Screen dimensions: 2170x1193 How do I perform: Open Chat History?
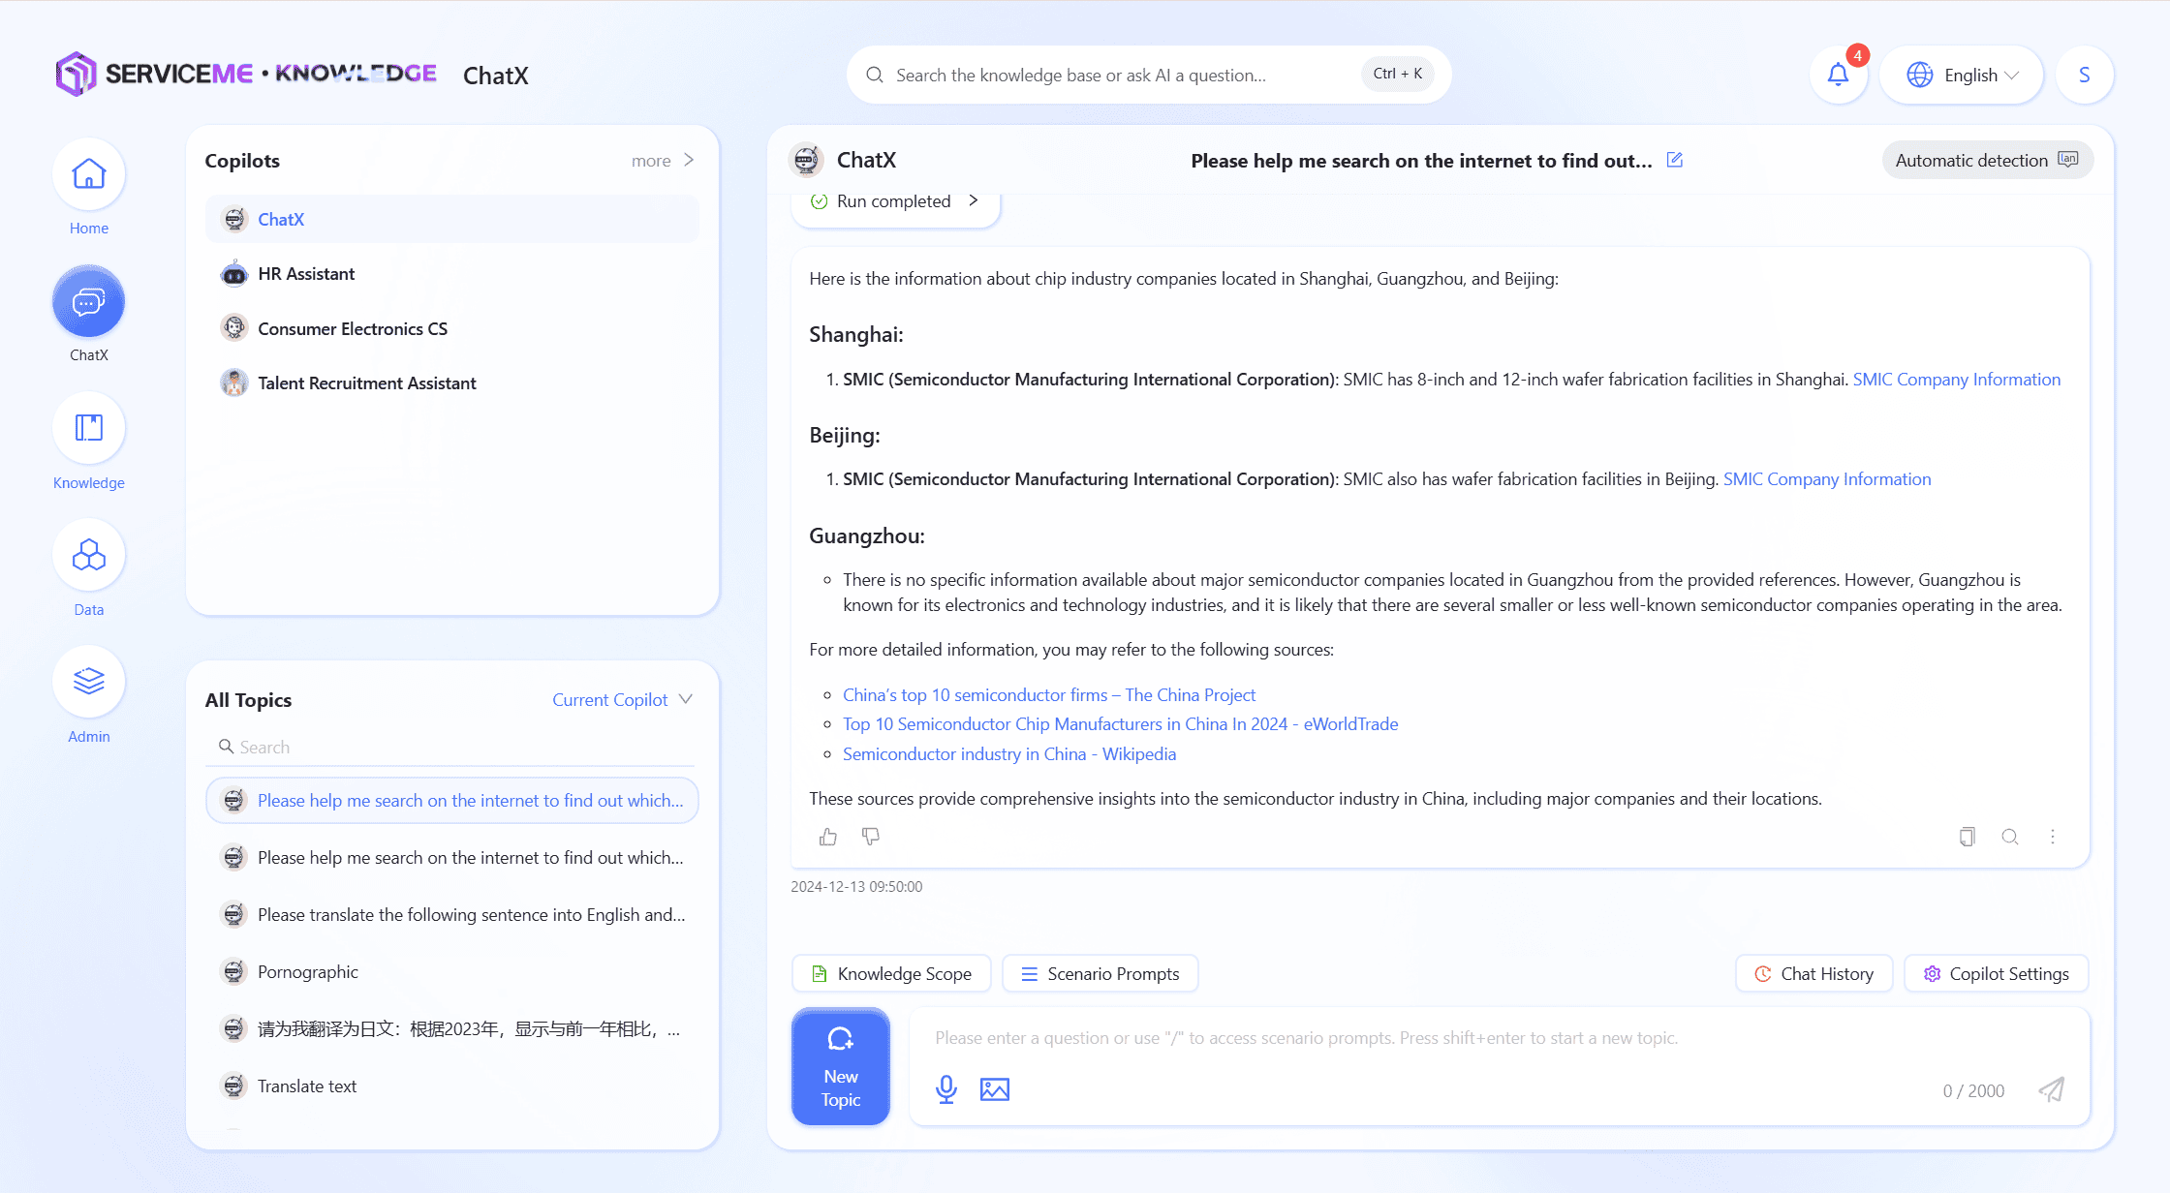1813,973
